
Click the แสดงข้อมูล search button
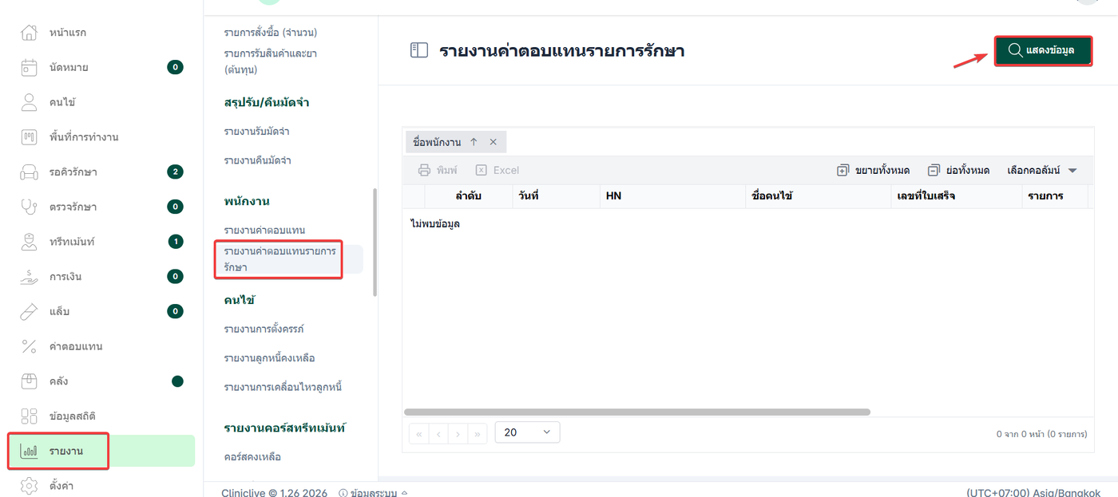(1043, 50)
